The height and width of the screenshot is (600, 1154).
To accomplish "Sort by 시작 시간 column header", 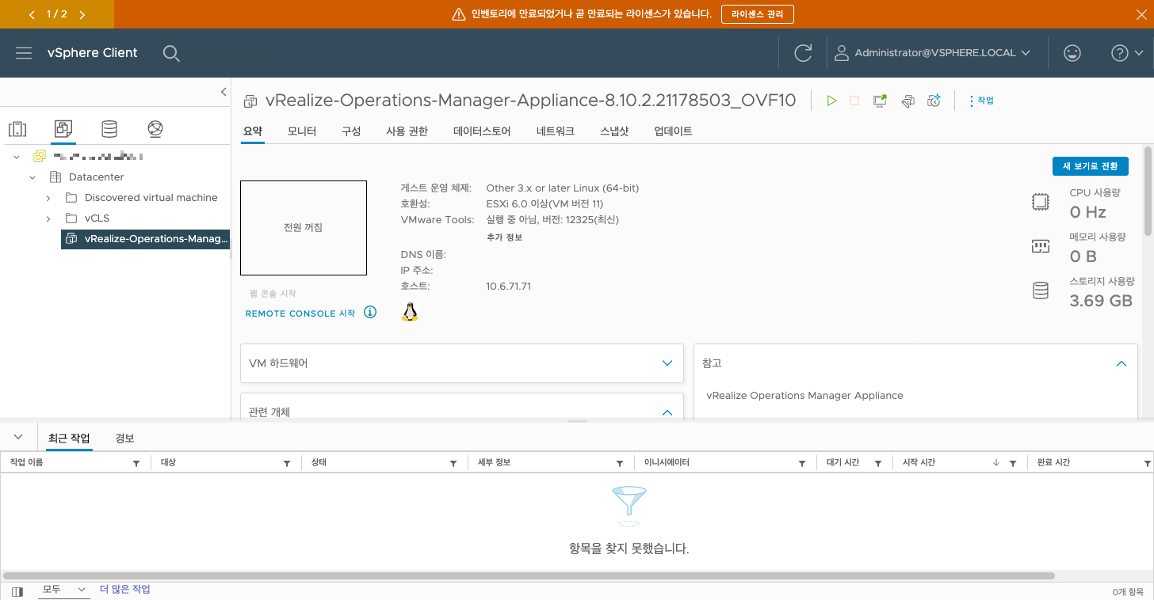I will tap(919, 462).
